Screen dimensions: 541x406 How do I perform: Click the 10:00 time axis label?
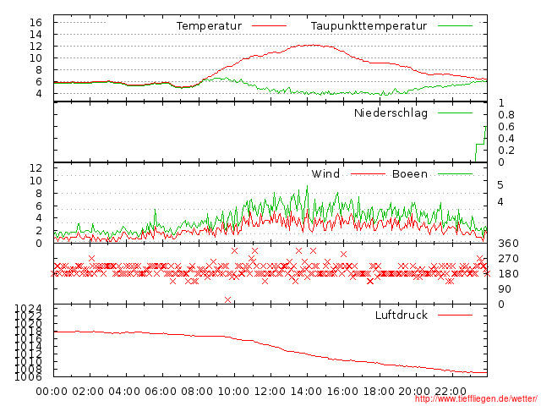(x=233, y=392)
